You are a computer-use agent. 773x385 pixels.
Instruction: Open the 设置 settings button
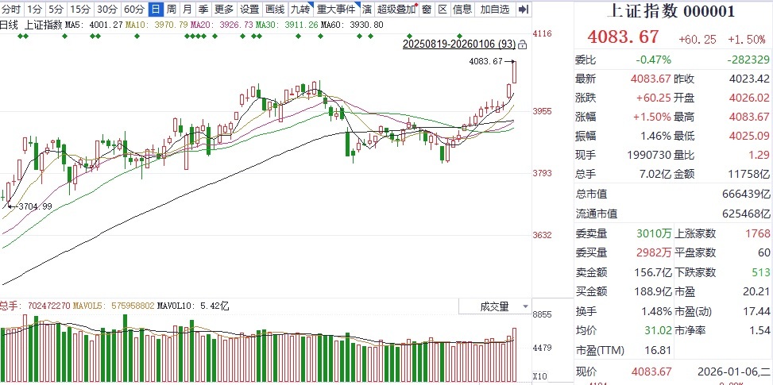coord(249,10)
